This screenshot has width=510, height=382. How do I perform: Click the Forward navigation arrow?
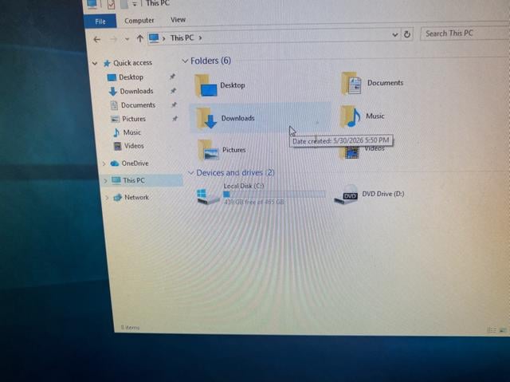point(113,39)
